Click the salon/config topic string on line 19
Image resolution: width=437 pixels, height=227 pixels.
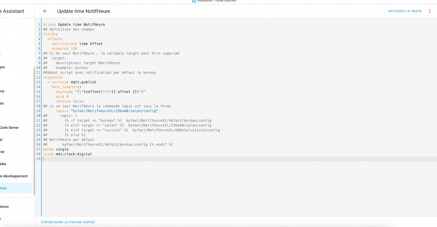[x=114, y=111]
